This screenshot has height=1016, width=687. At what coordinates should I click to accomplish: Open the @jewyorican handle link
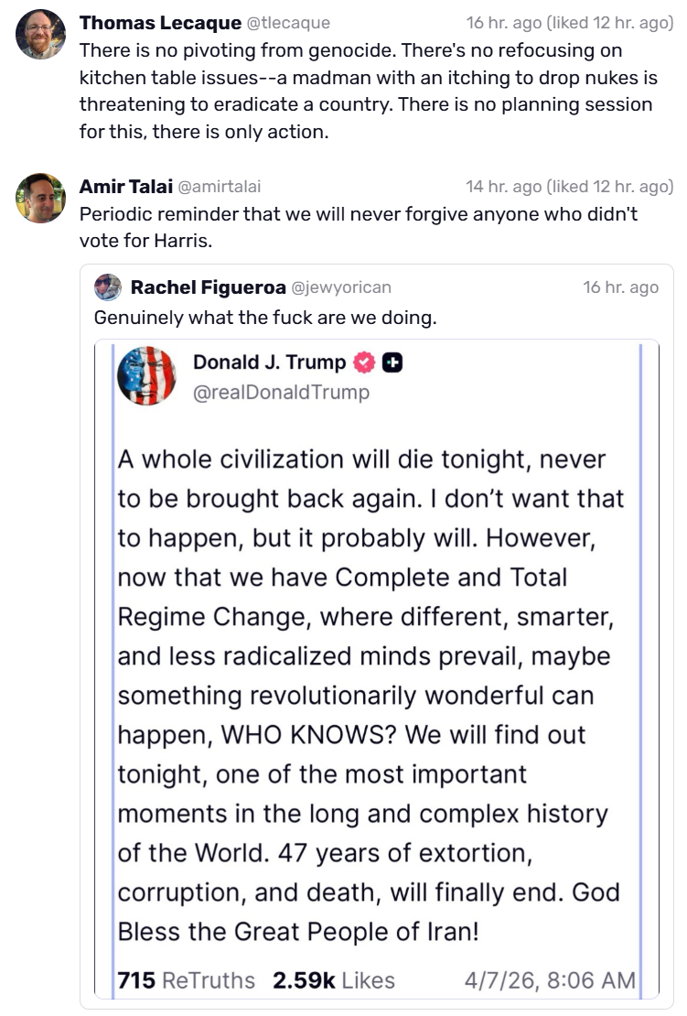click(341, 287)
